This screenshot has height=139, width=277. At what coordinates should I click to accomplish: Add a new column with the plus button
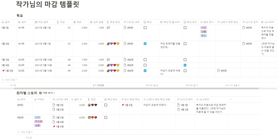coord(231,99)
